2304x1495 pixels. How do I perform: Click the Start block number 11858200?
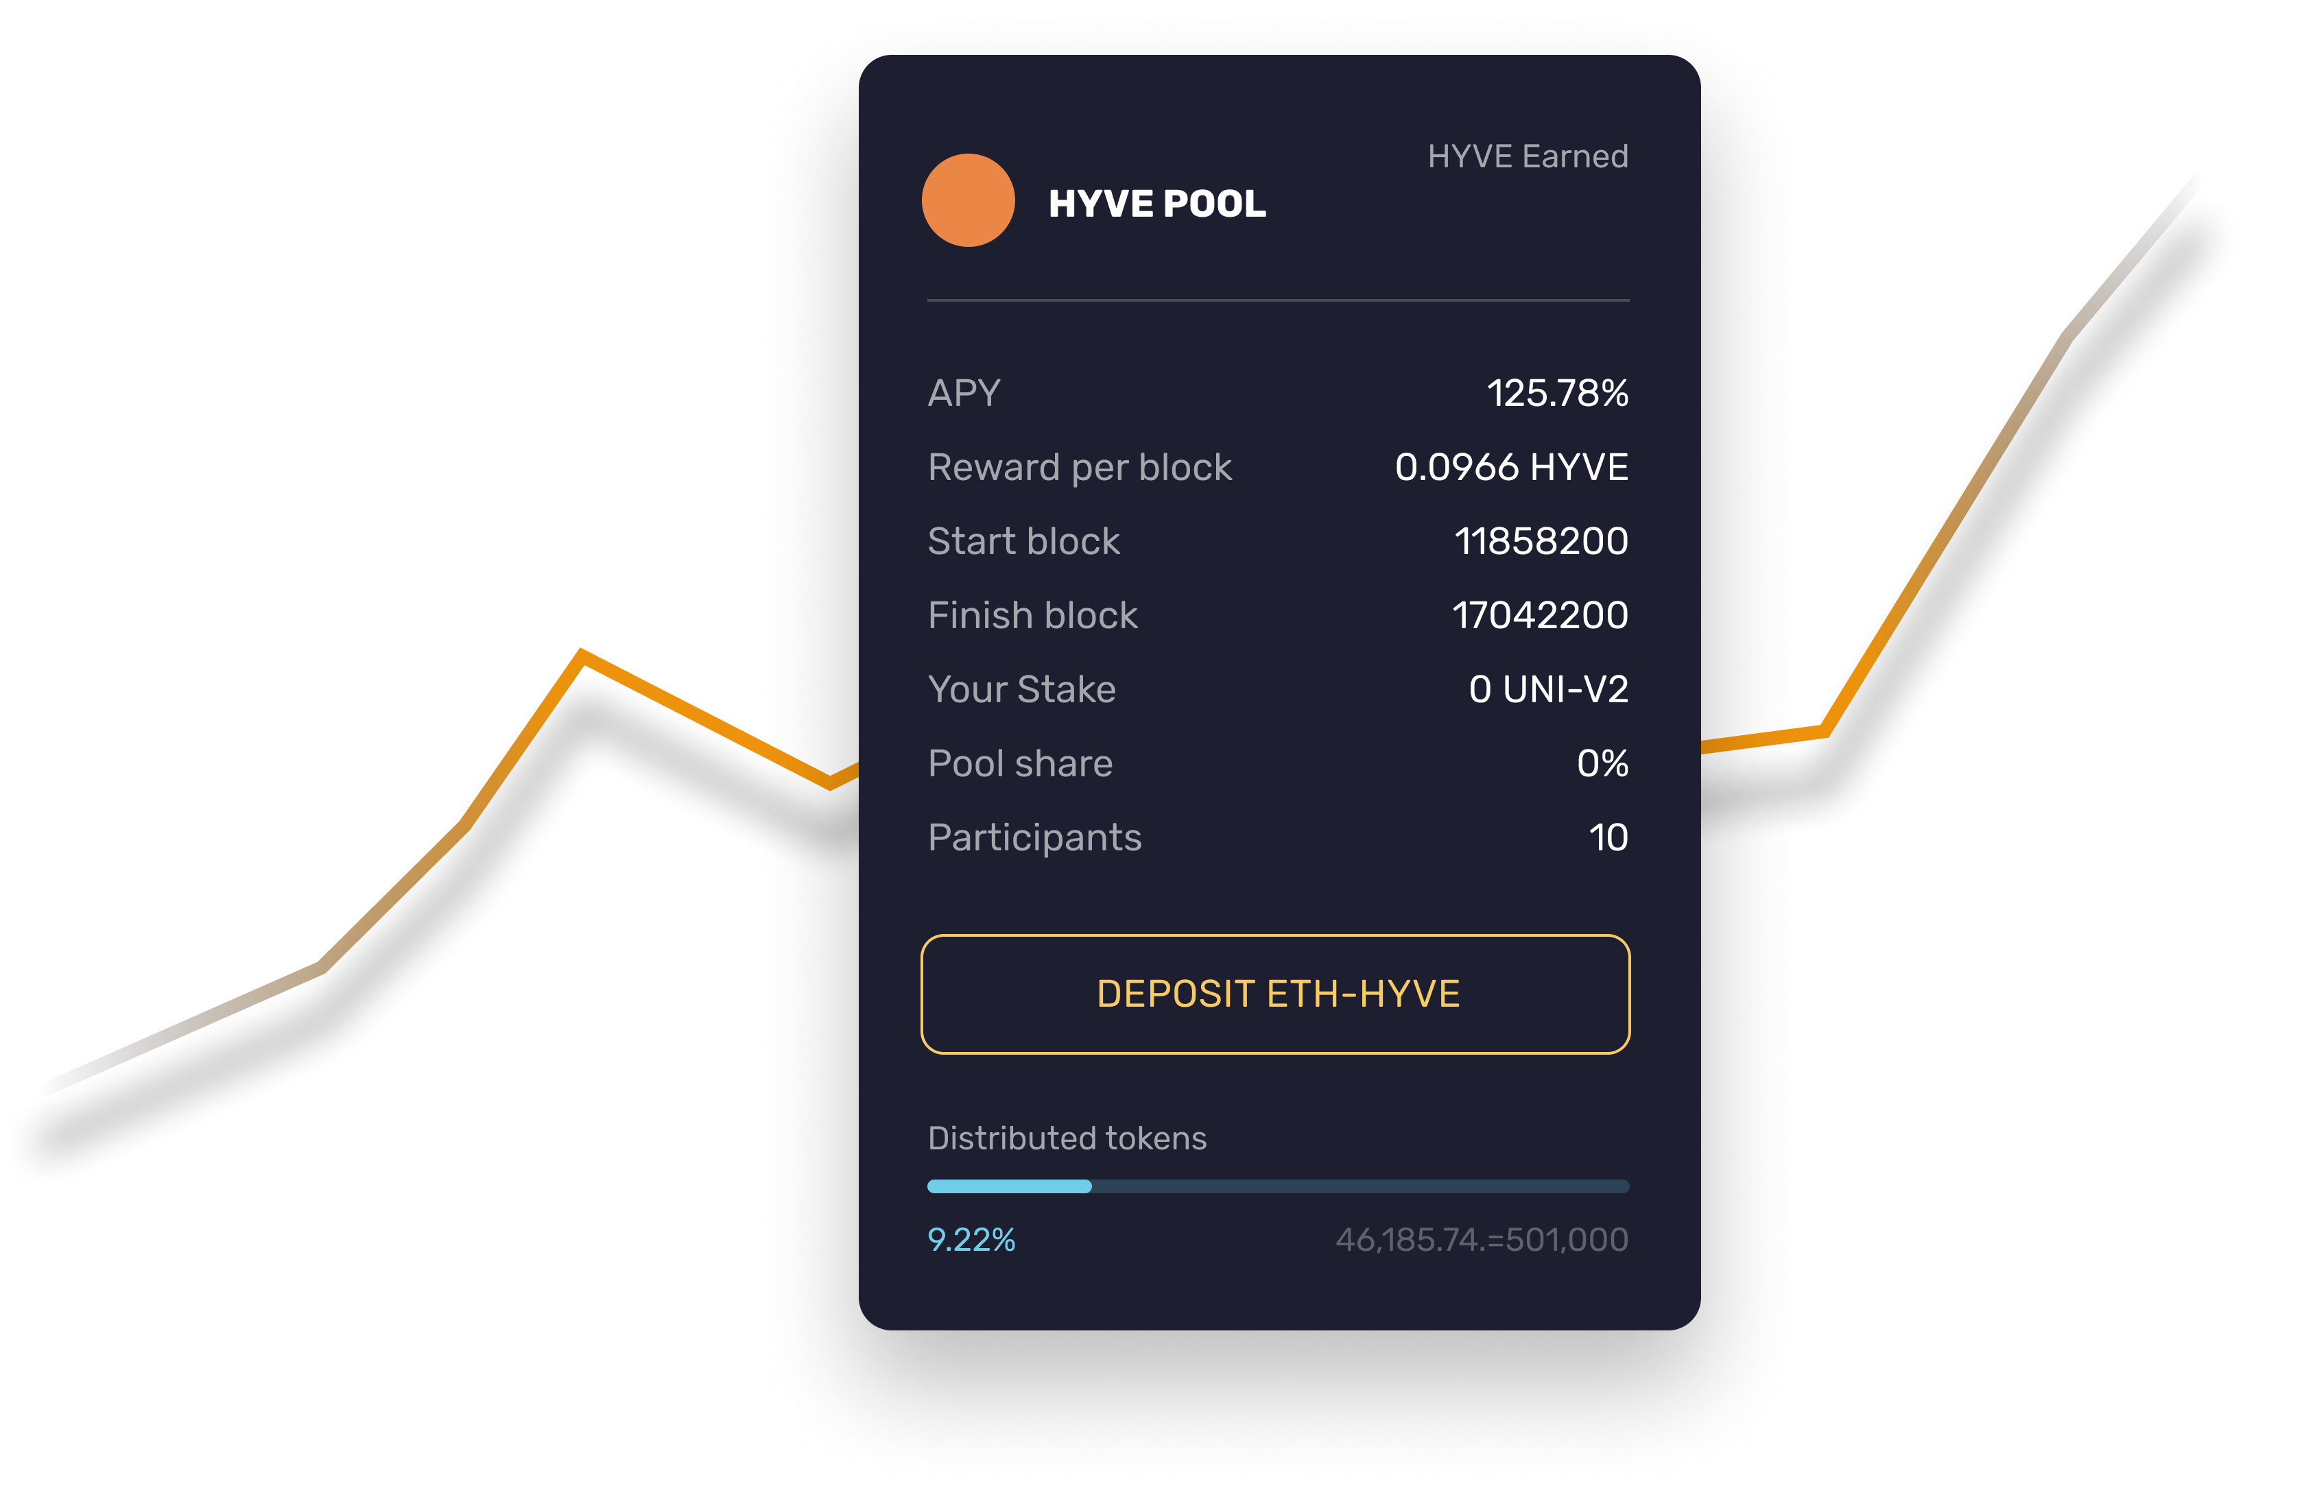coord(1541,541)
